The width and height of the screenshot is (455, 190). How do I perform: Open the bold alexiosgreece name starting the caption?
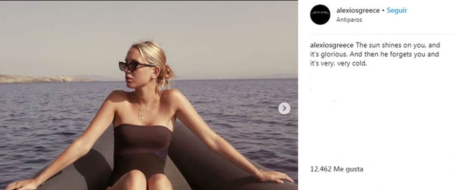coord(331,46)
